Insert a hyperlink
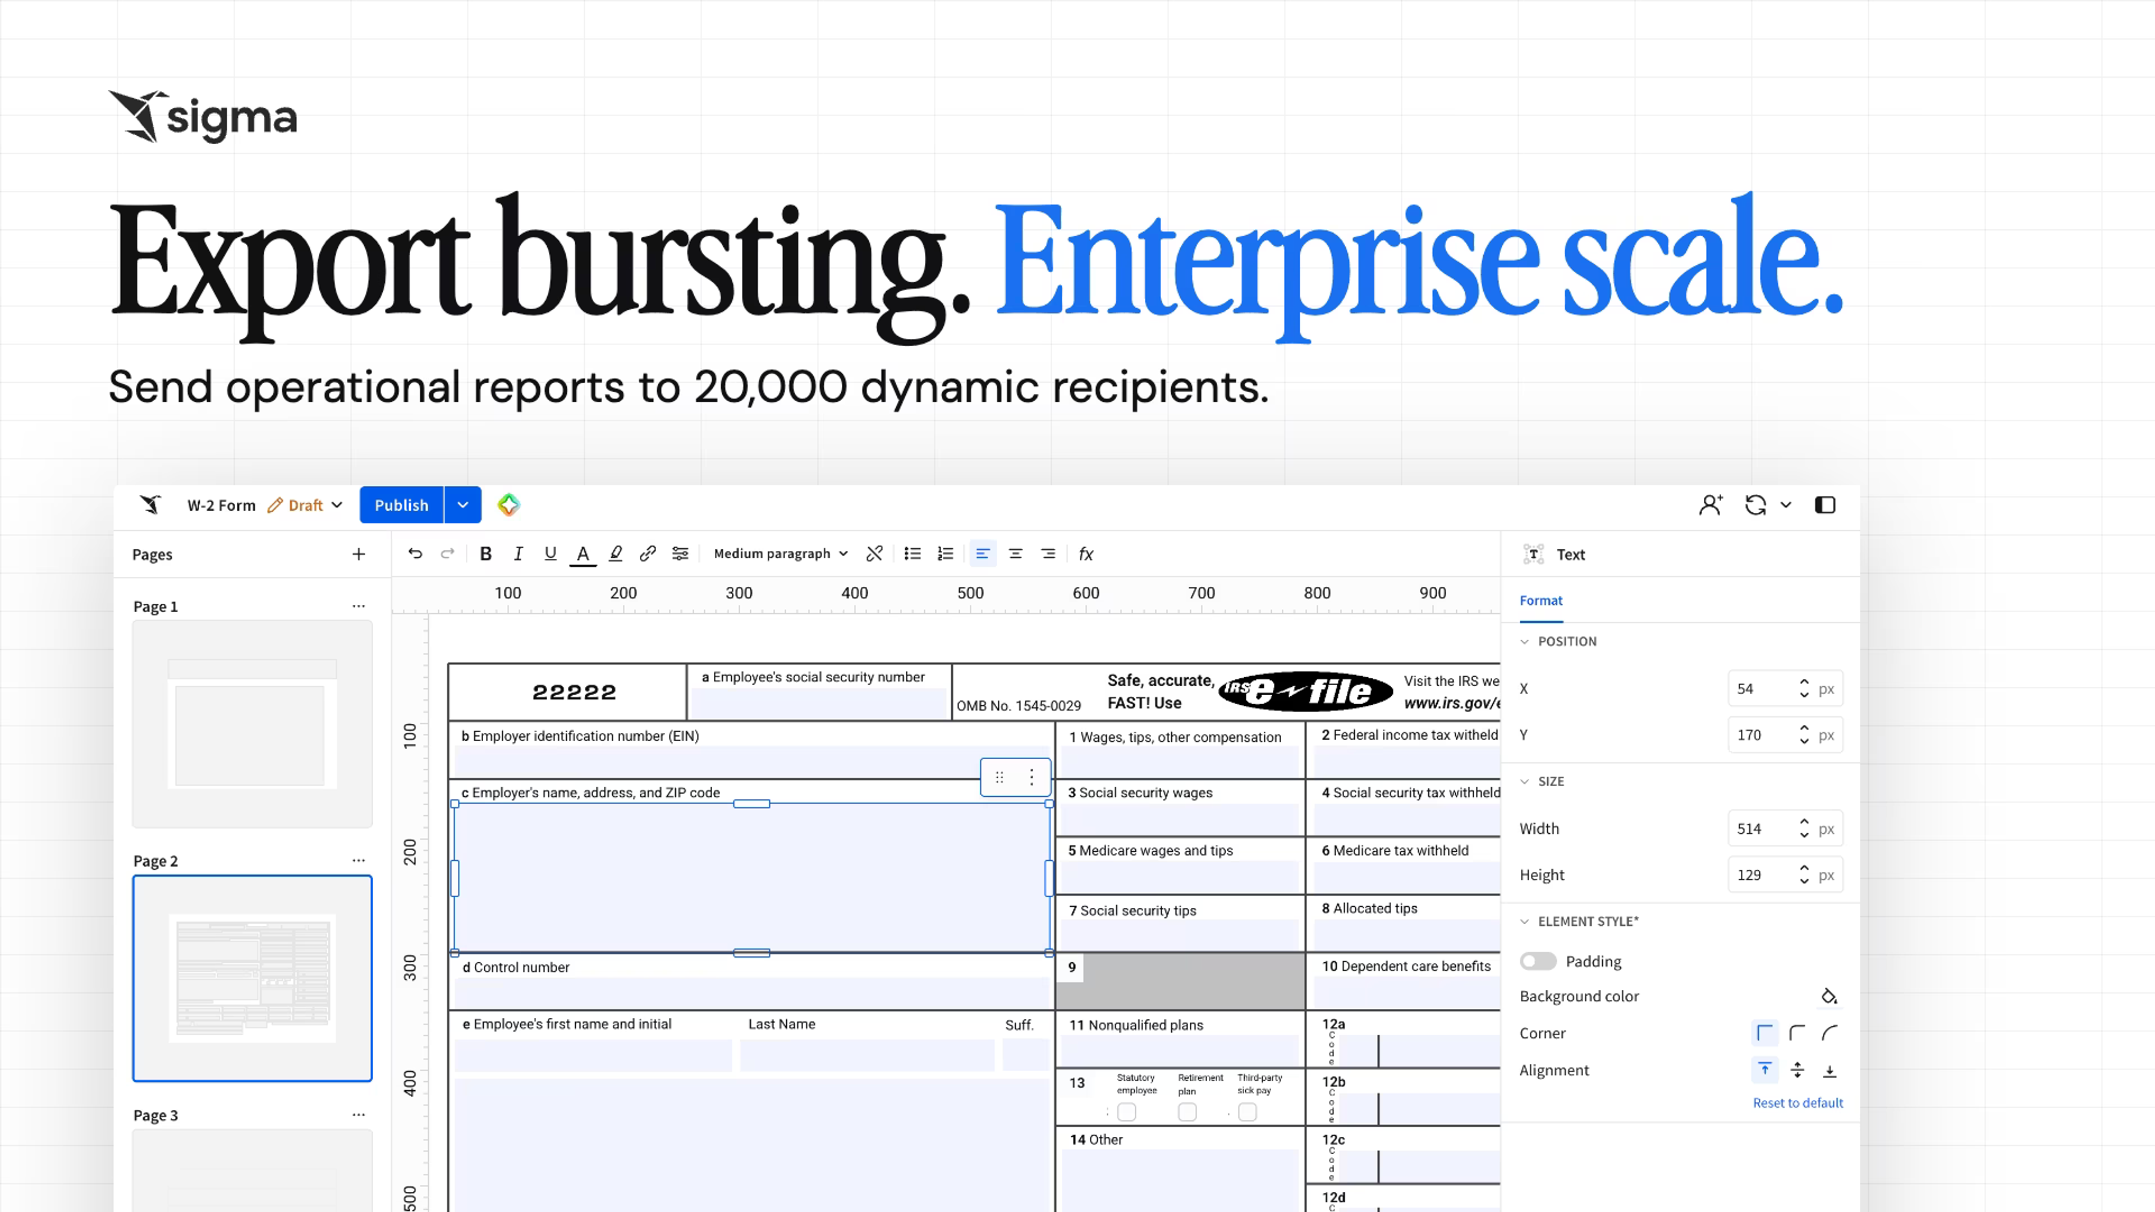This screenshot has height=1212, width=2155. coord(648,554)
